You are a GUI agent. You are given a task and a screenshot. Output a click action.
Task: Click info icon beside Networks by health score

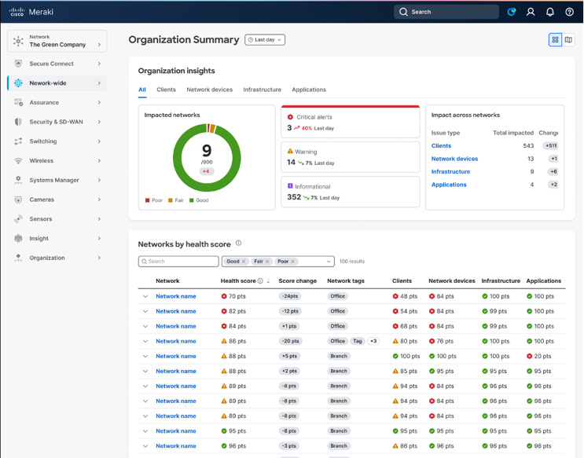tap(238, 244)
